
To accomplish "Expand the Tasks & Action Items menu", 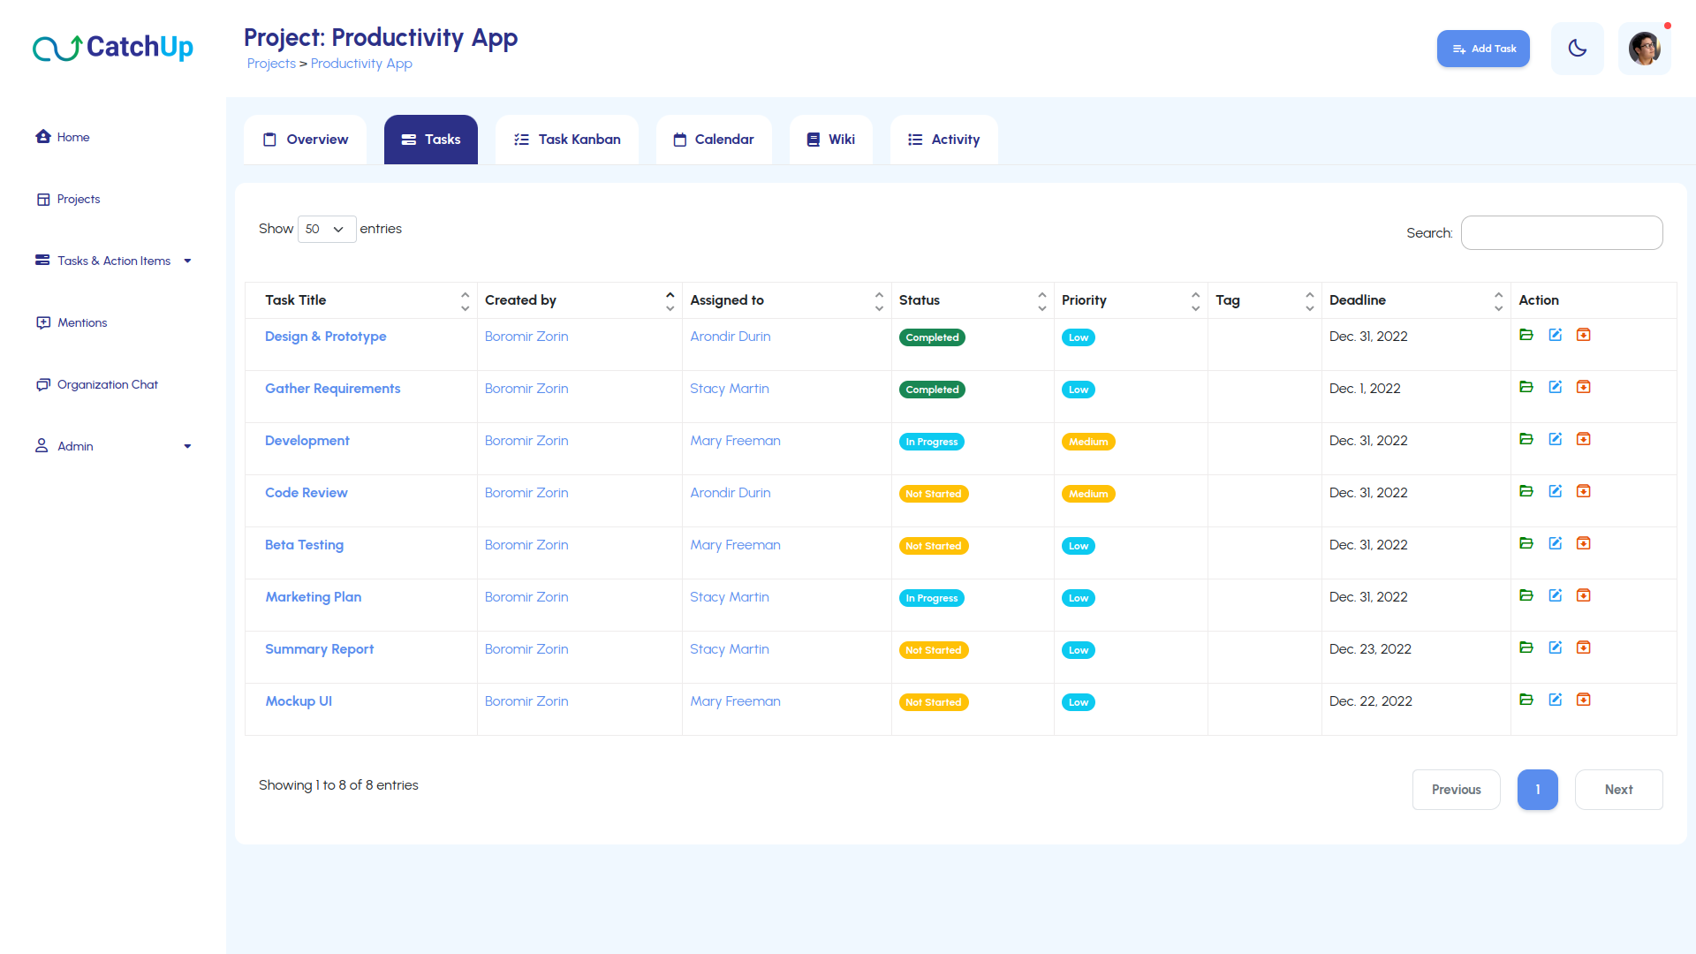I will (x=114, y=261).
